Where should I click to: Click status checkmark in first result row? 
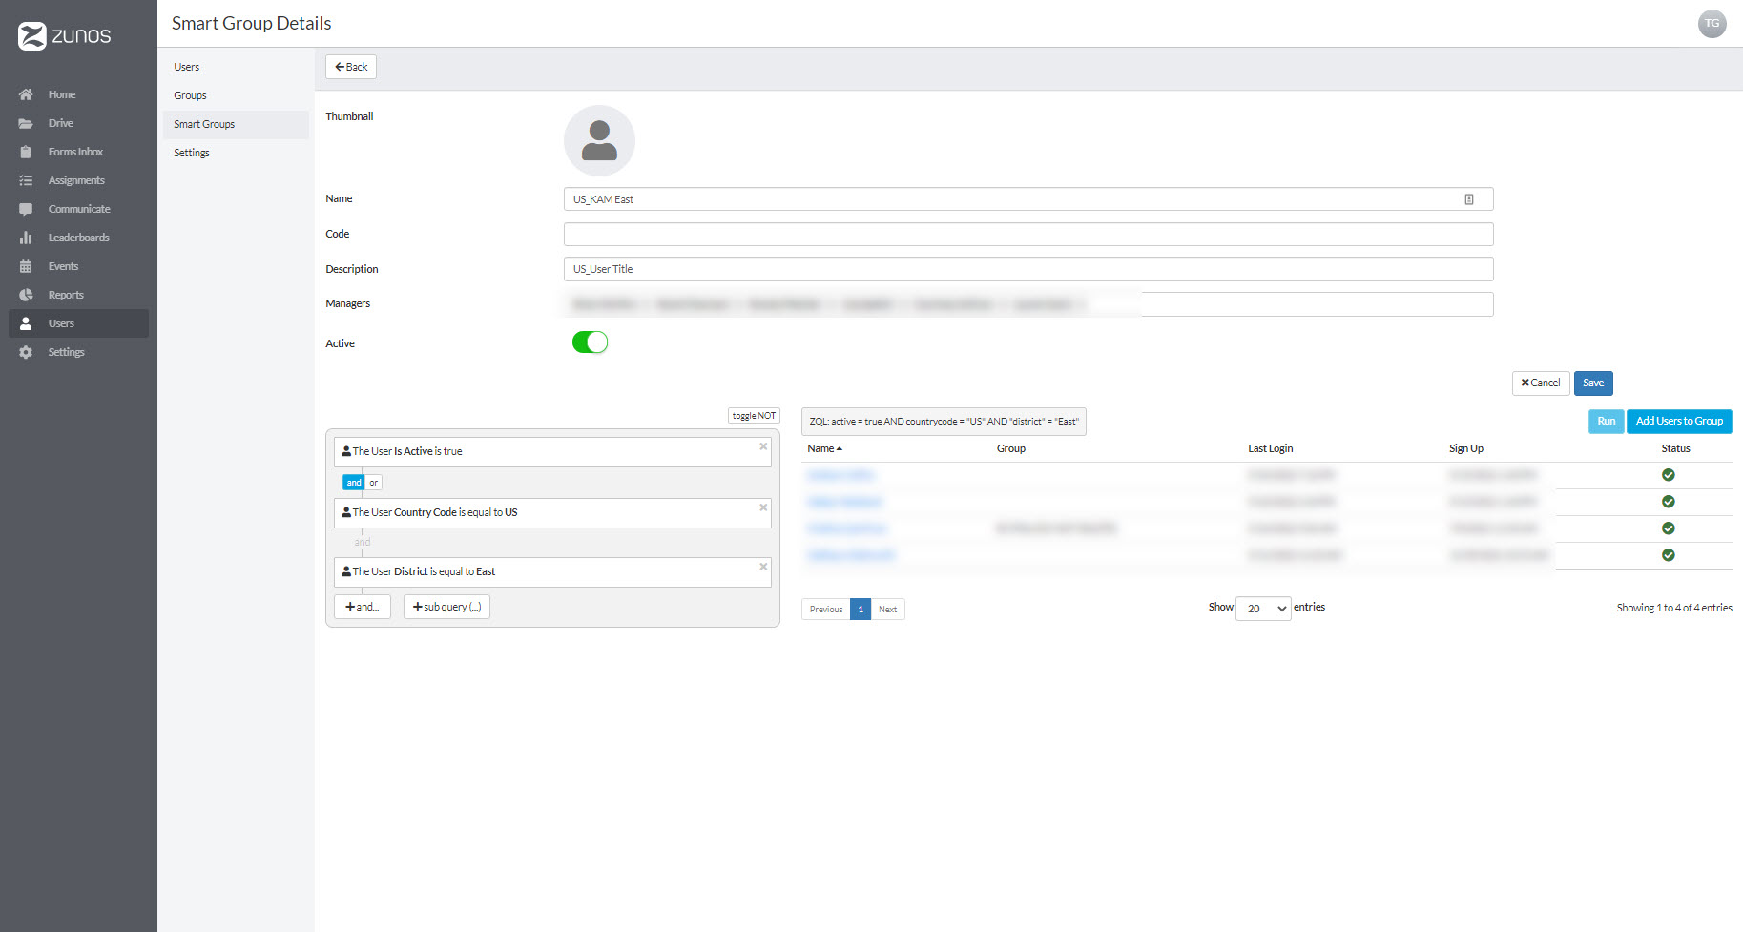click(1668, 475)
